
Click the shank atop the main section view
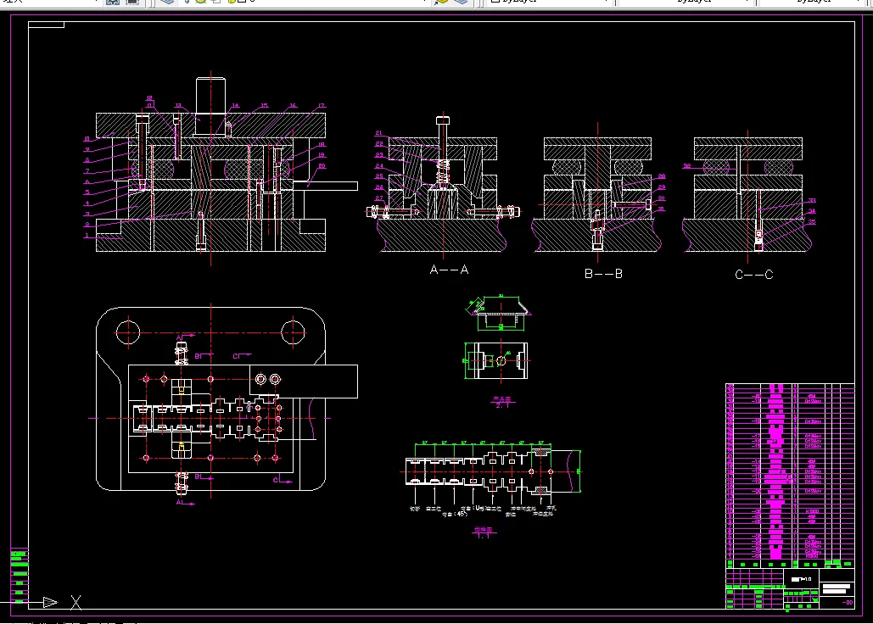(x=210, y=96)
